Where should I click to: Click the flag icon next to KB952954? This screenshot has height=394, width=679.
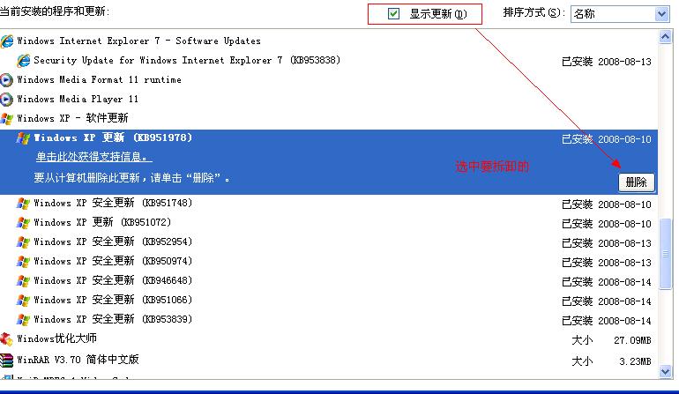[23, 242]
